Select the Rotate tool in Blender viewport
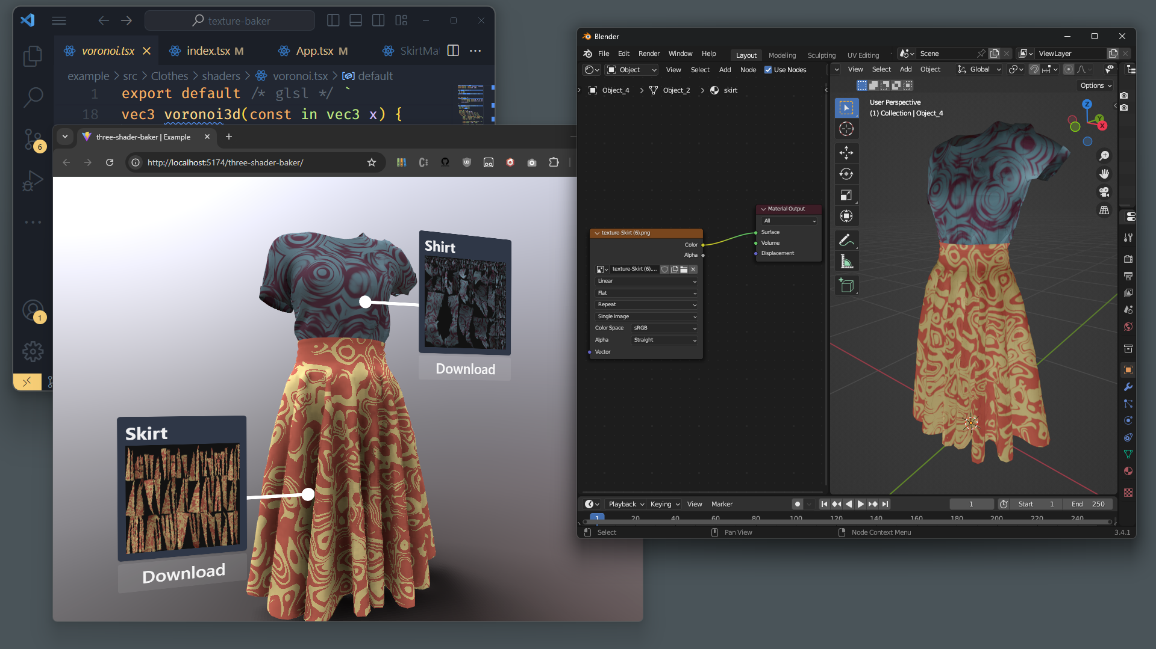This screenshot has height=649, width=1156. click(846, 174)
